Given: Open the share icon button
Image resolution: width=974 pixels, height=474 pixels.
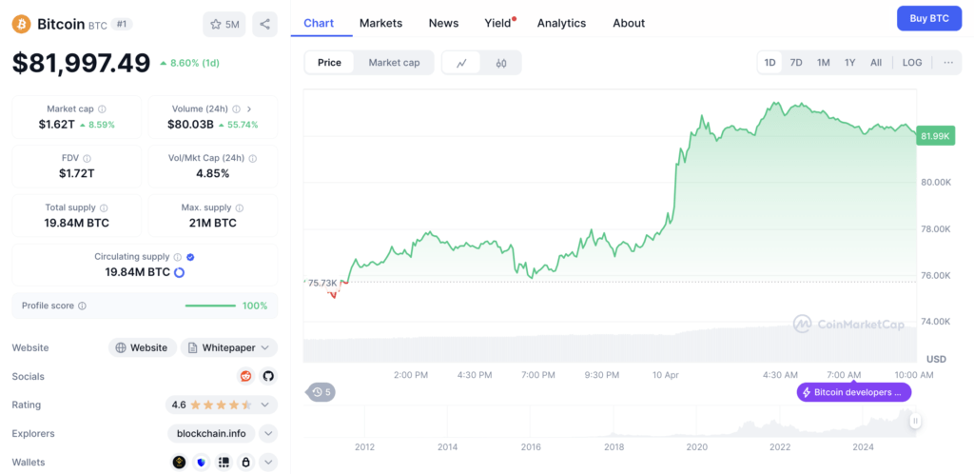Looking at the screenshot, I should (264, 24).
